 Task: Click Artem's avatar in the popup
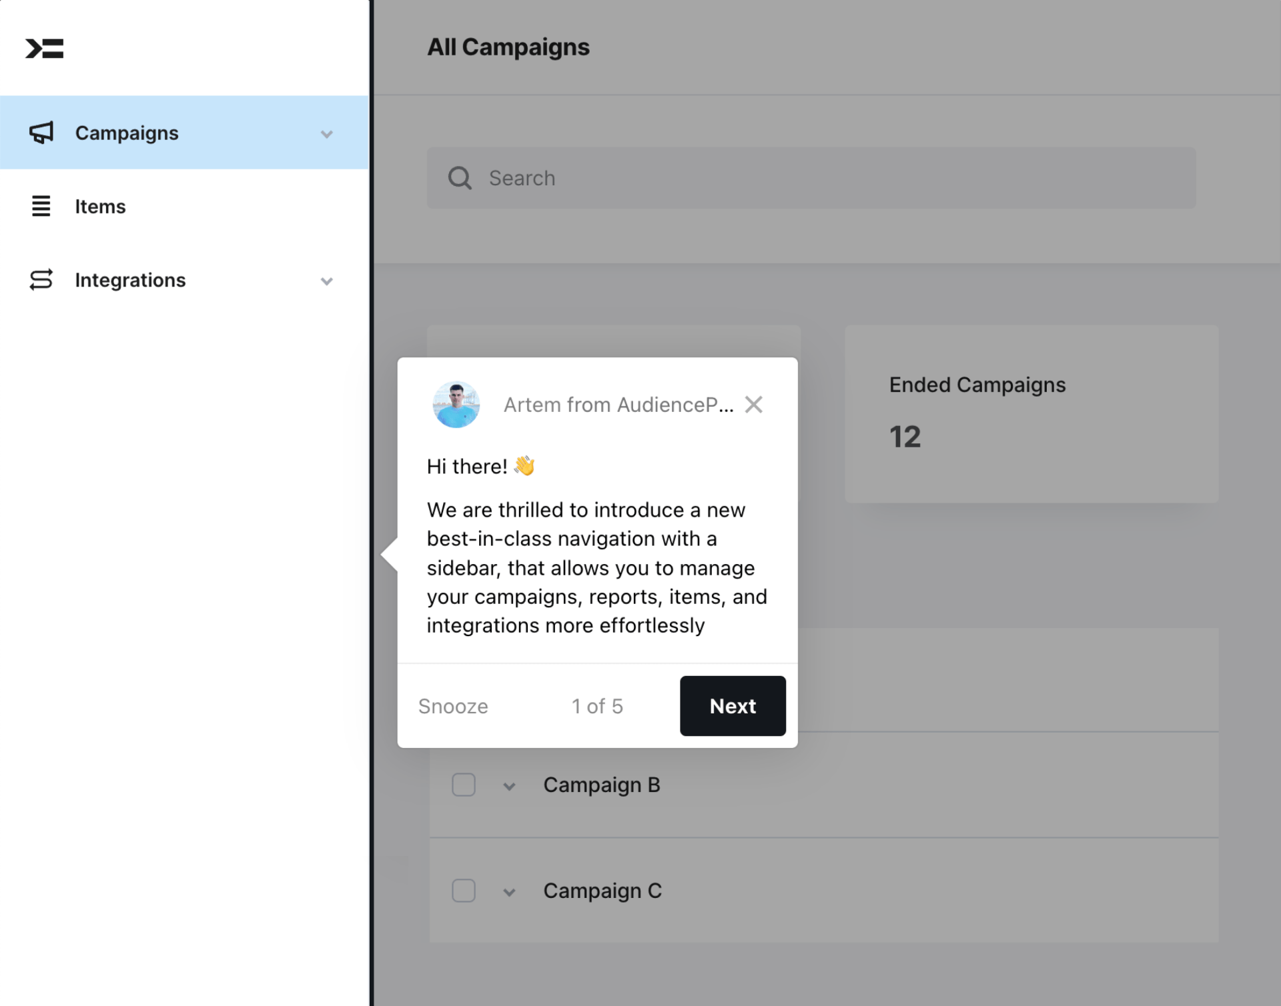[x=456, y=405]
